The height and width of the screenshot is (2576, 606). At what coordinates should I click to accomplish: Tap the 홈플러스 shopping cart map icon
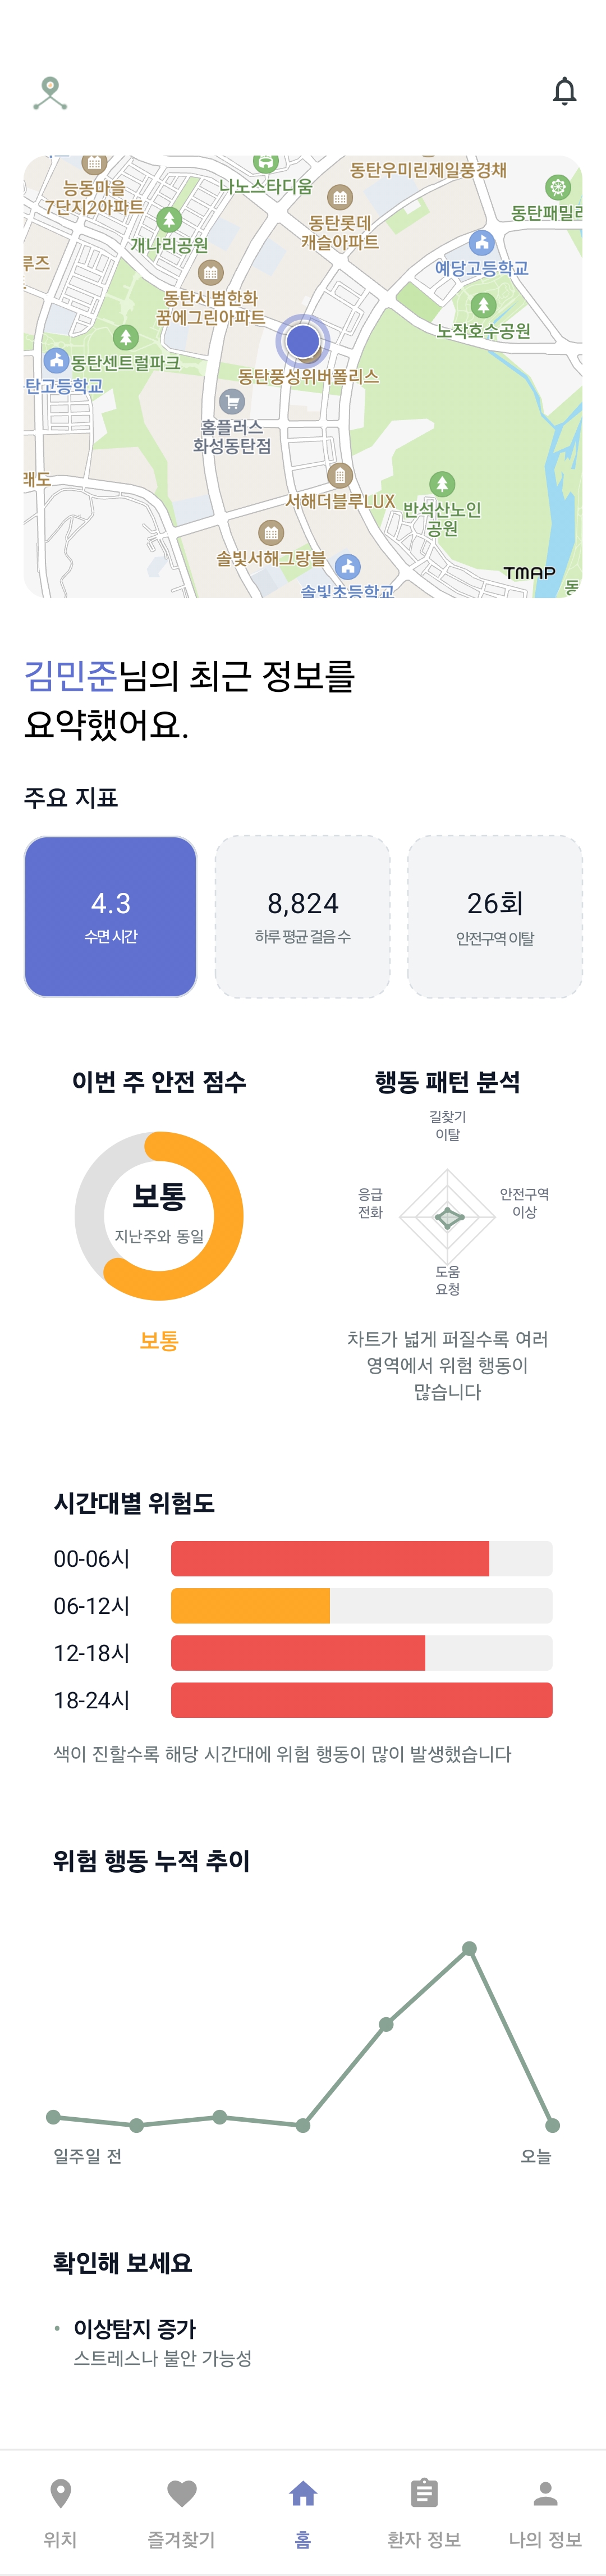click(232, 402)
